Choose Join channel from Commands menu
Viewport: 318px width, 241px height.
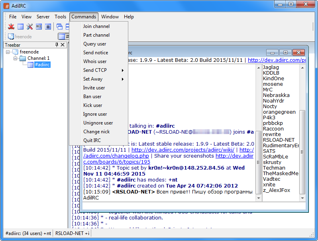click(x=99, y=26)
